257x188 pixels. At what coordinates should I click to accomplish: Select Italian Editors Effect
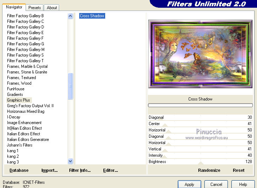tap(23, 134)
